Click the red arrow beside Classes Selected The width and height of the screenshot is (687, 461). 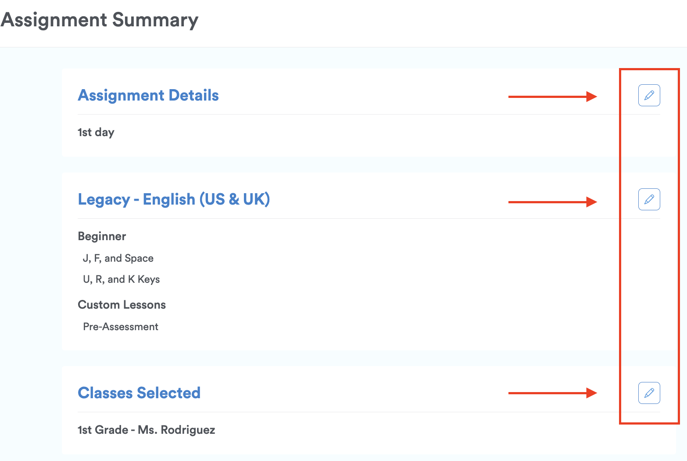coord(552,393)
